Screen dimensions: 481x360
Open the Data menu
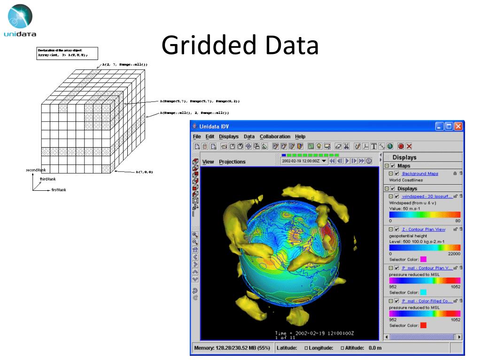[249, 136]
